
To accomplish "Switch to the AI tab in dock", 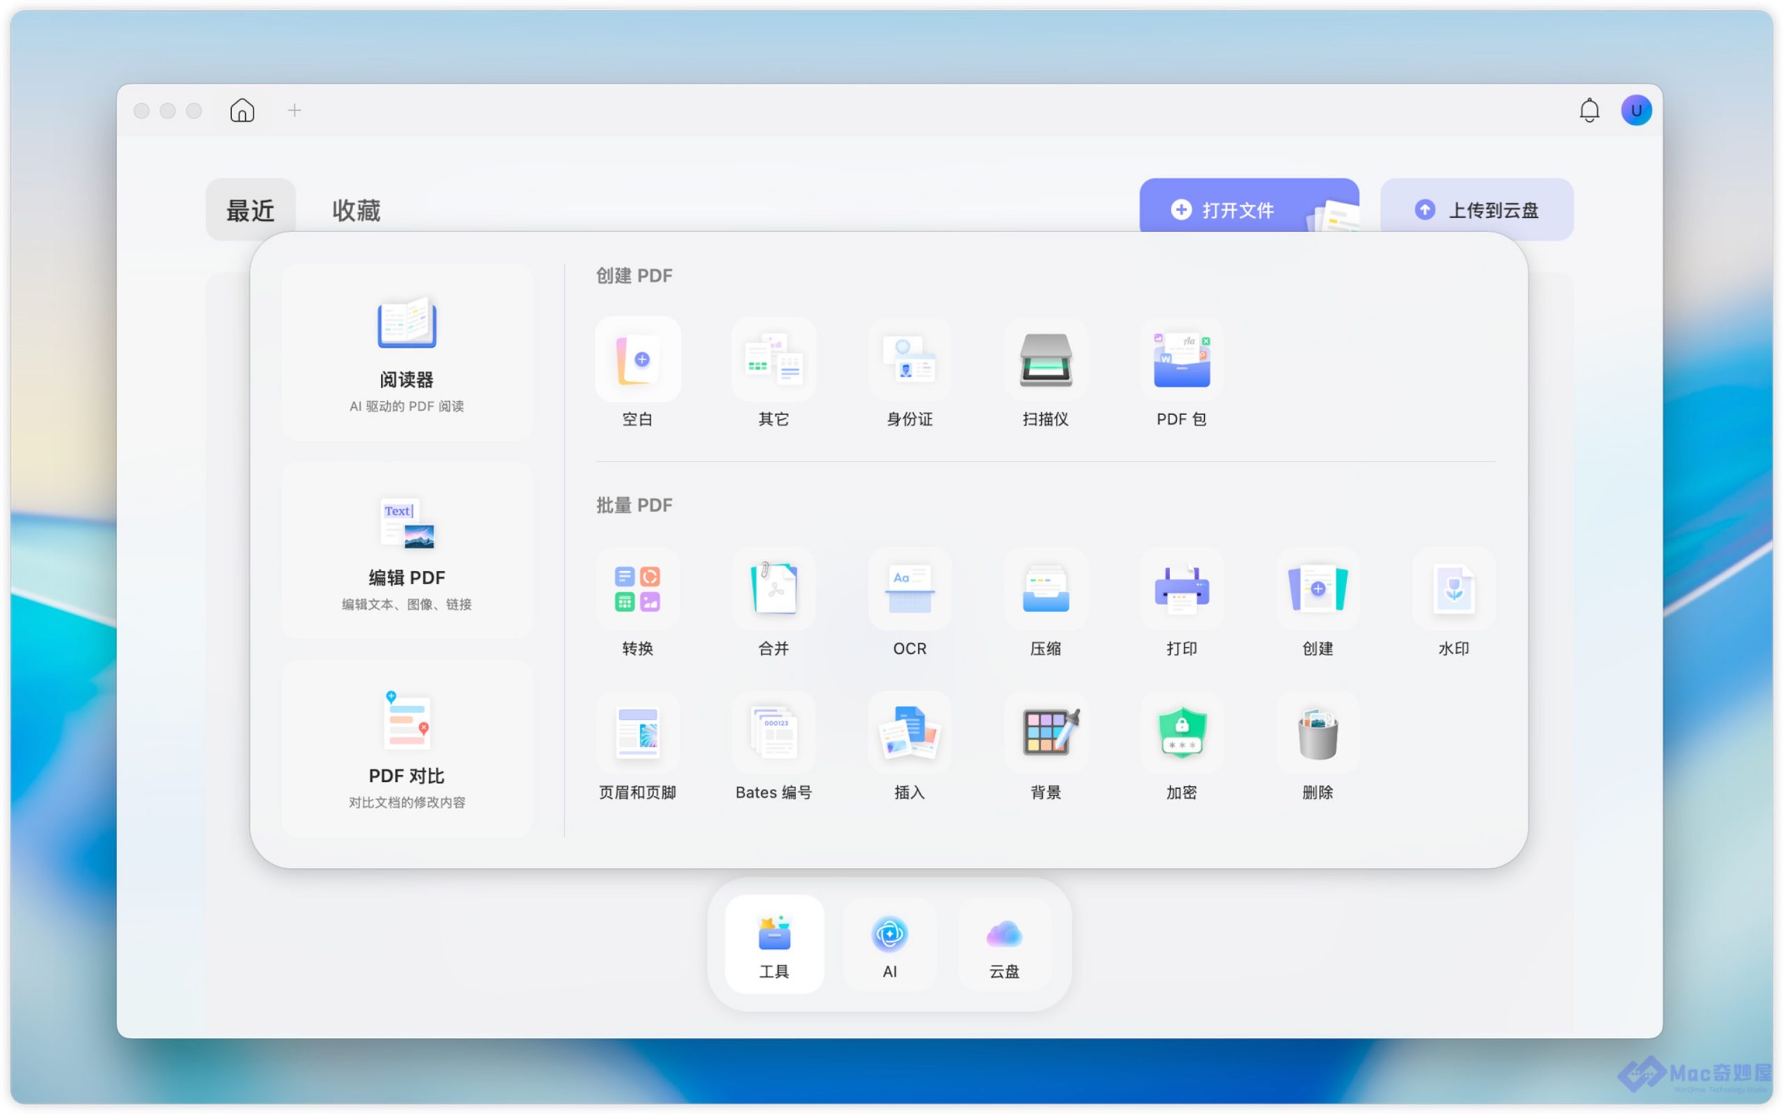I will tap(889, 945).
